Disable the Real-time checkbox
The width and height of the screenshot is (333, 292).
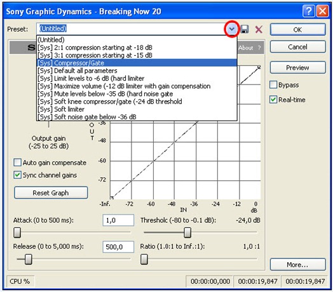pyautogui.click(x=273, y=100)
